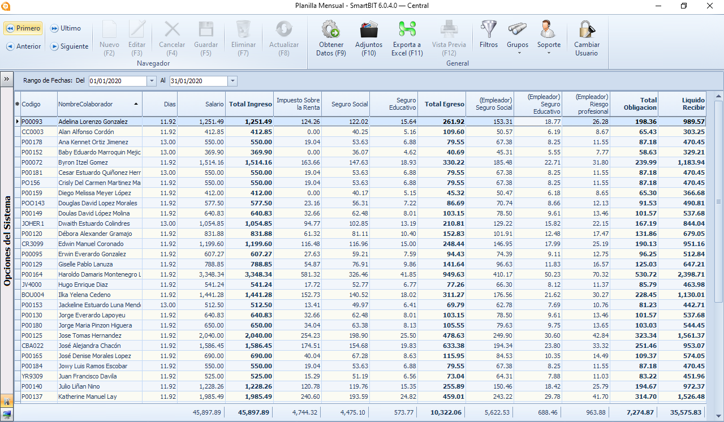Click the Dias column header

160,104
